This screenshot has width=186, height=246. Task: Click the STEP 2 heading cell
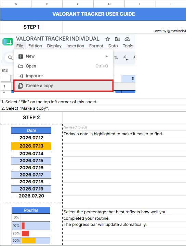[x=31, y=118]
